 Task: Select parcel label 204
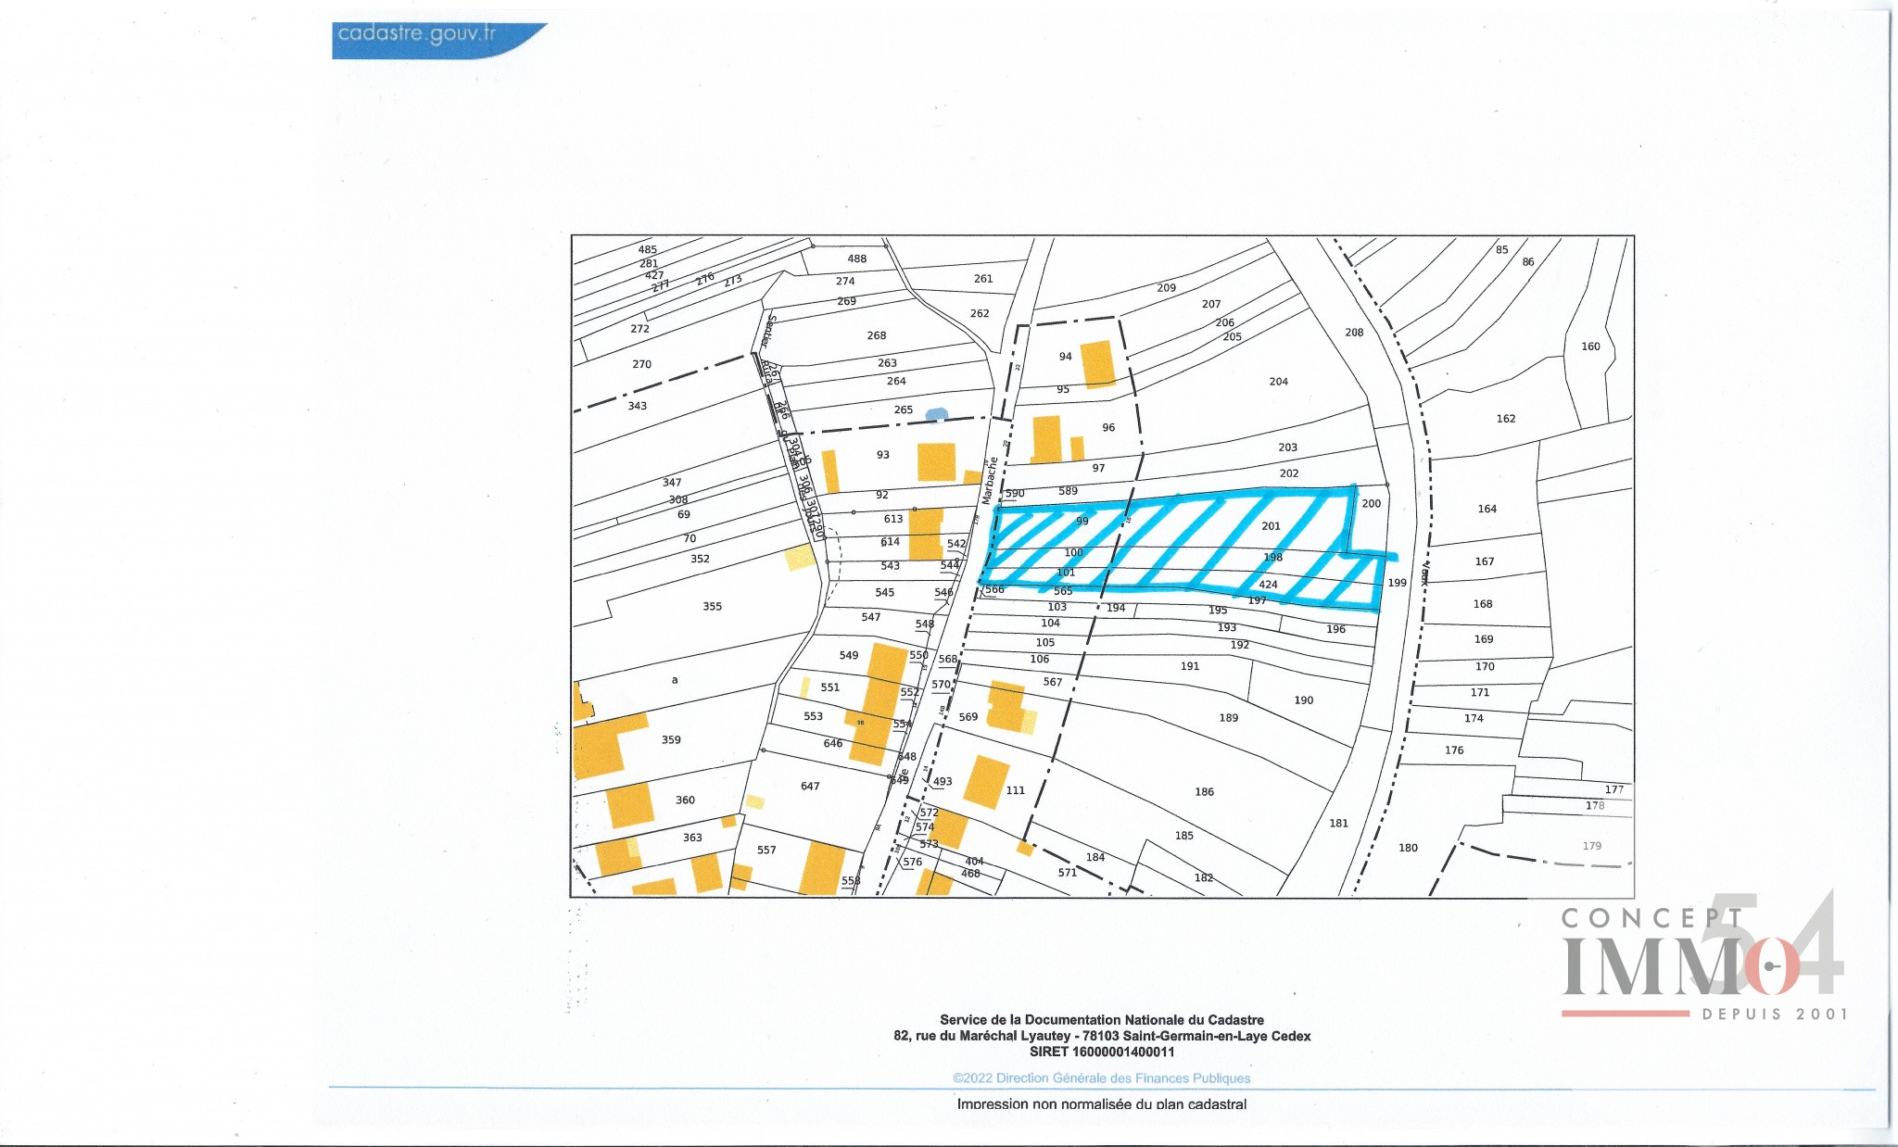coord(1279,382)
